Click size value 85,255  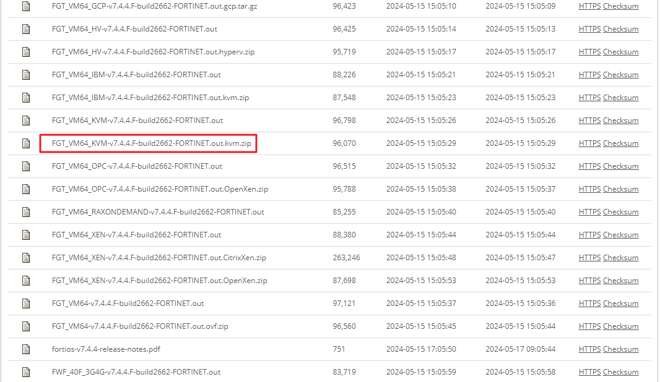click(344, 212)
